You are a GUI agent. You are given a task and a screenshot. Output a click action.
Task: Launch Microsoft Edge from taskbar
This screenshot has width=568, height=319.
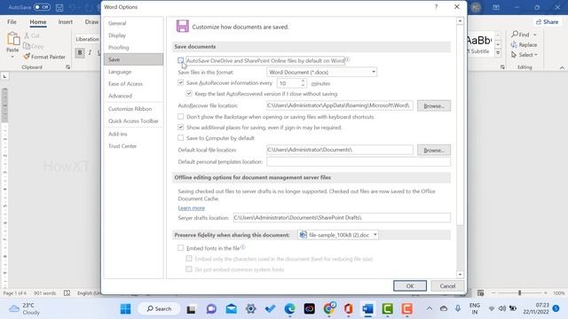pyautogui.click(x=290, y=309)
